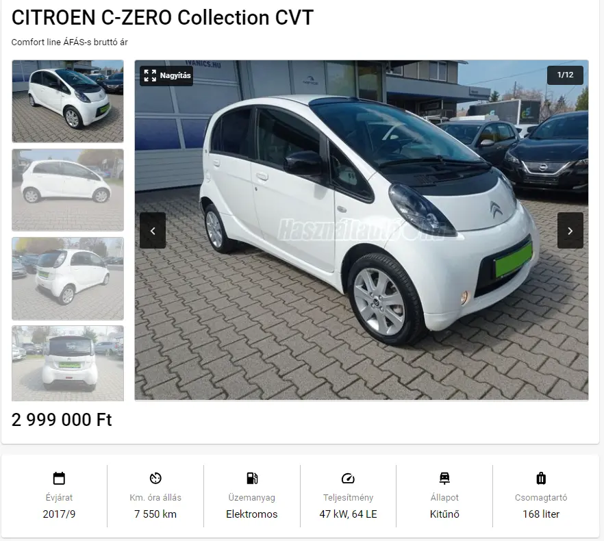Viewport: 604px width, 541px height.
Task: Click the 2 999 000 Ft price
Action: pyautogui.click(x=62, y=420)
